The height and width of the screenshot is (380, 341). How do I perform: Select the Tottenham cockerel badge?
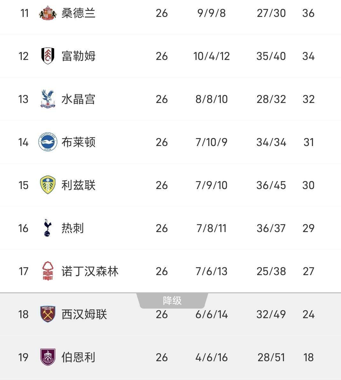pyautogui.click(x=47, y=228)
